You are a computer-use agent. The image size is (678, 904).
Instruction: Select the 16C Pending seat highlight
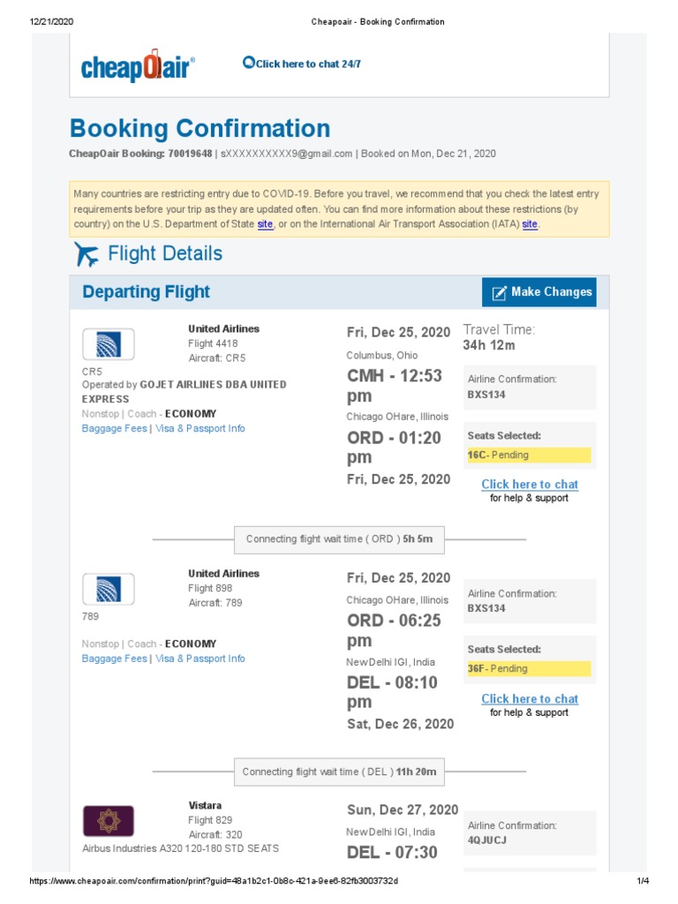[x=529, y=455]
